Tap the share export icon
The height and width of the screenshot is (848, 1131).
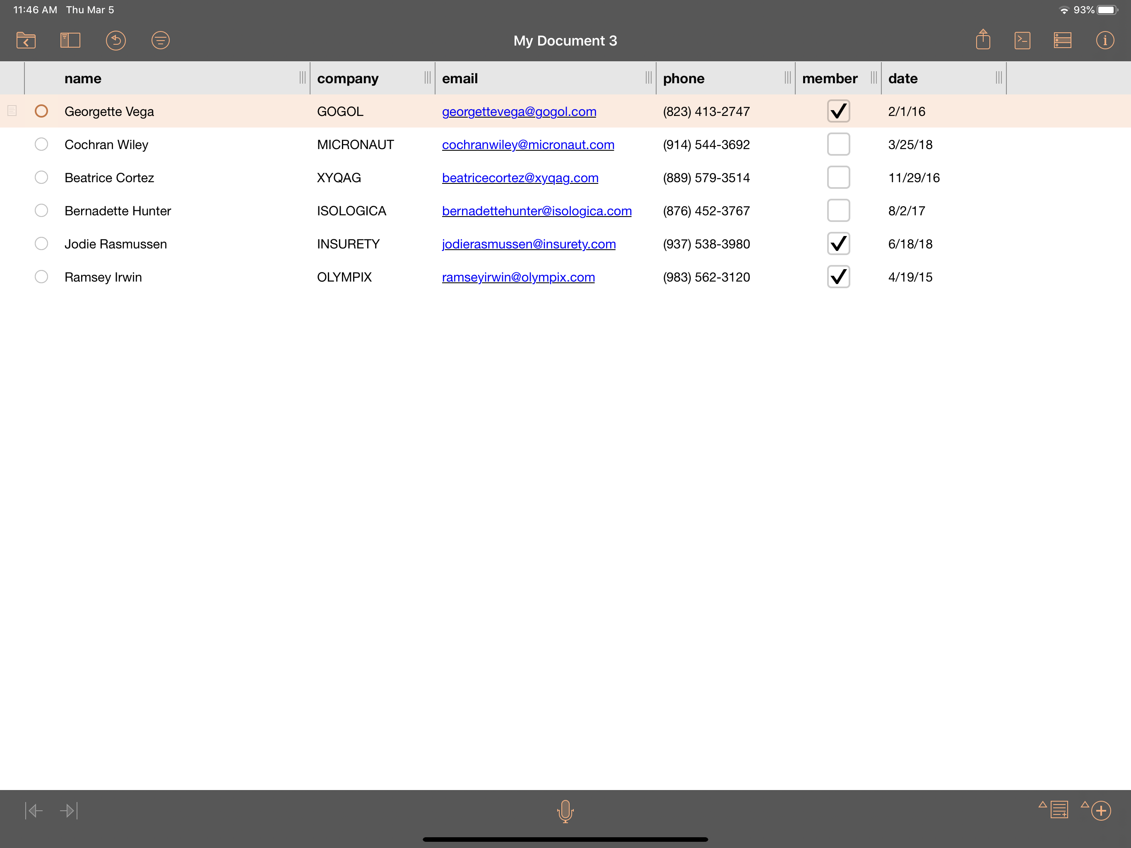[x=983, y=40]
